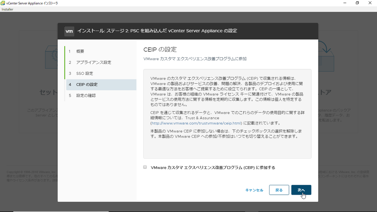Open the vmware.com ceip.html hyperlink

pyautogui.click(x=197, y=123)
